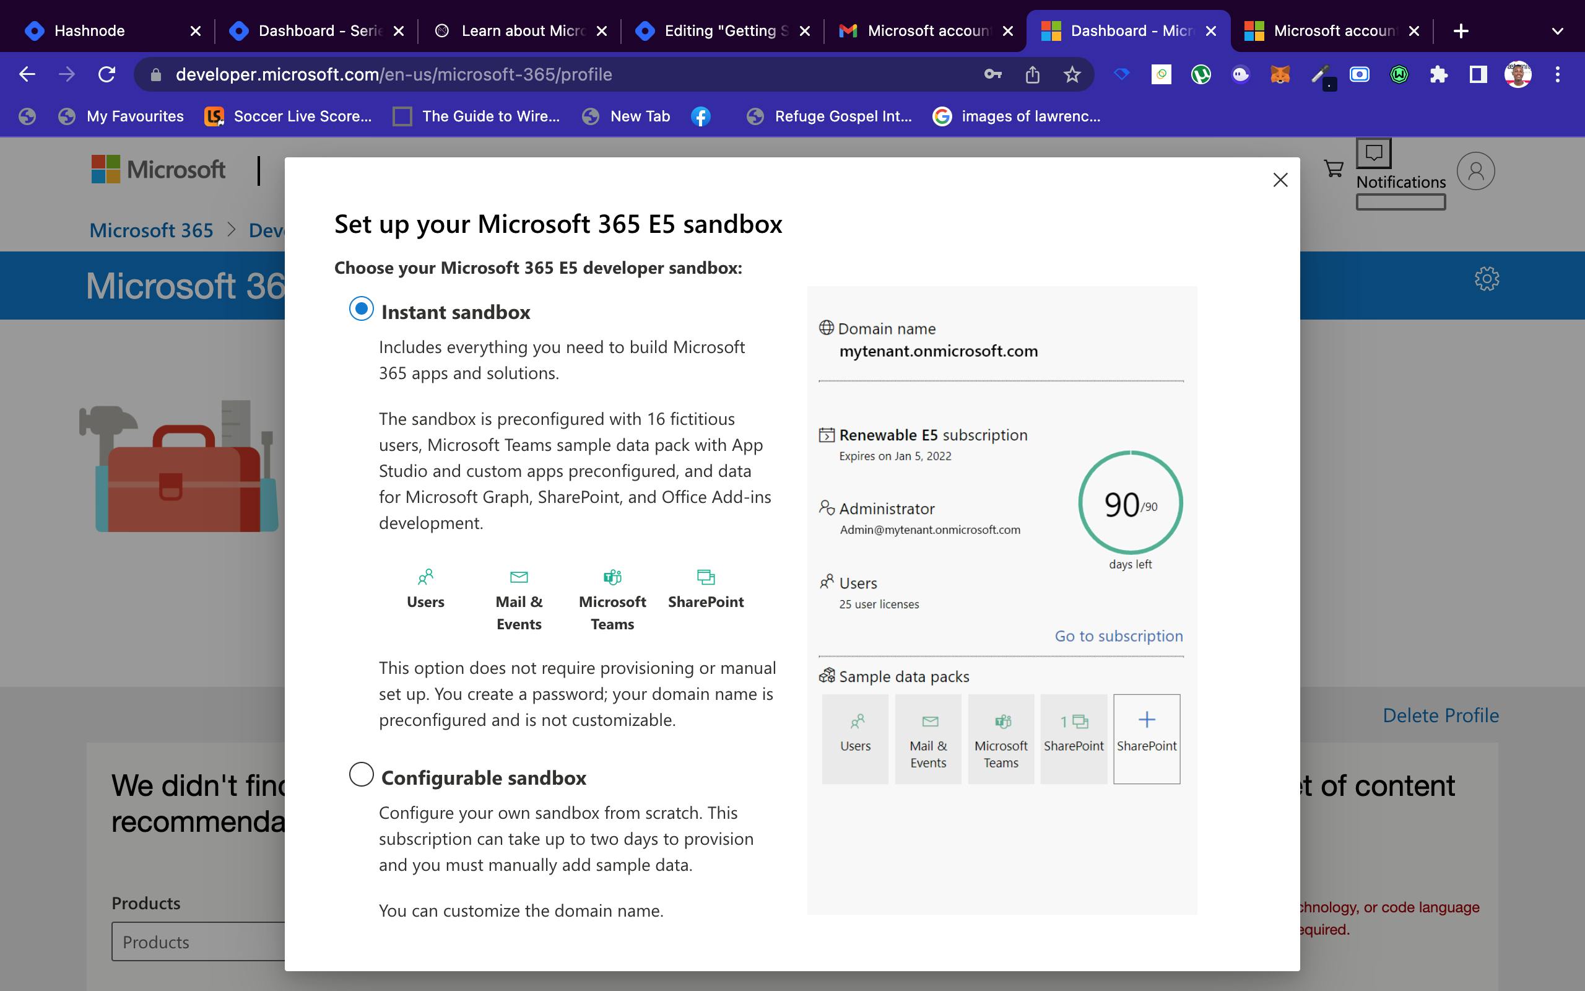Click the Products input field
The height and width of the screenshot is (991, 1585).
tap(199, 941)
